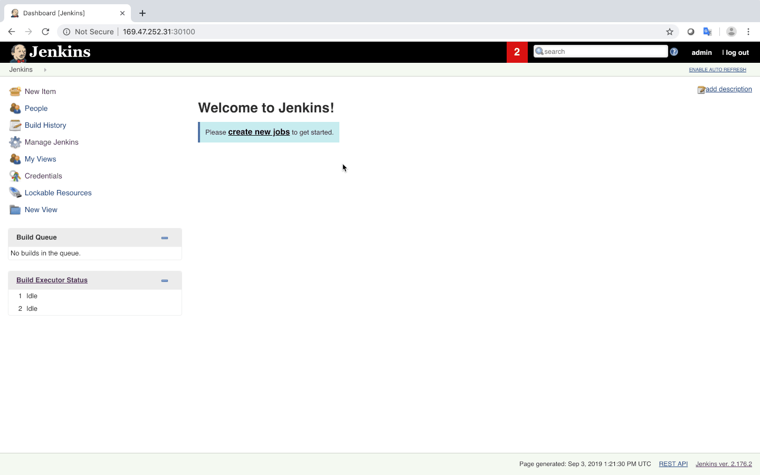Click the Jenkins title text in header
Image resolution: width=760 pixels, height=475 pixels.
[60, 52]
